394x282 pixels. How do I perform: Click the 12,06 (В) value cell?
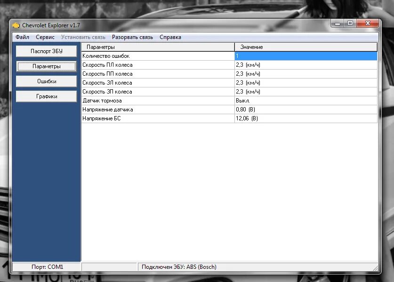[306, 118]
